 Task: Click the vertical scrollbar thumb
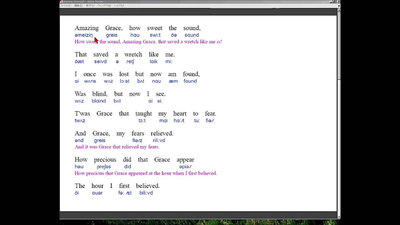[x=339, y=46]
